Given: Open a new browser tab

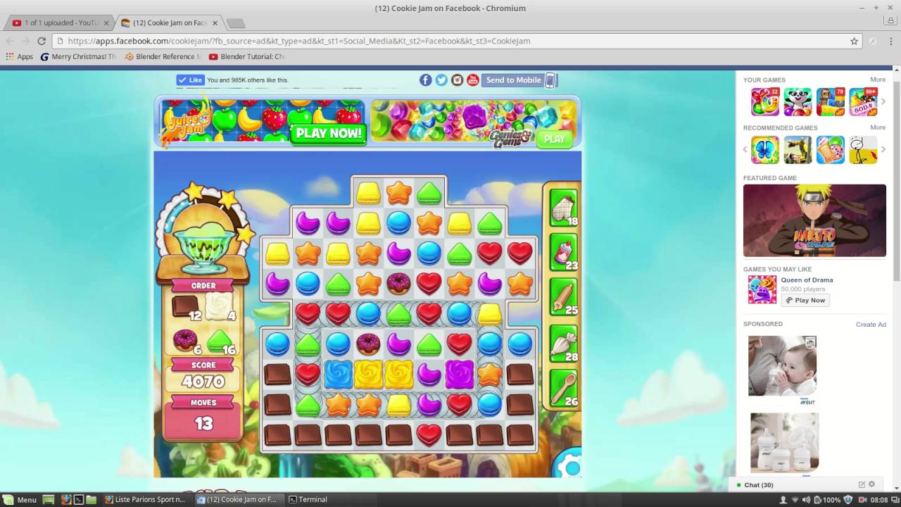Looking at the screenshot, I should pos(236,23).
